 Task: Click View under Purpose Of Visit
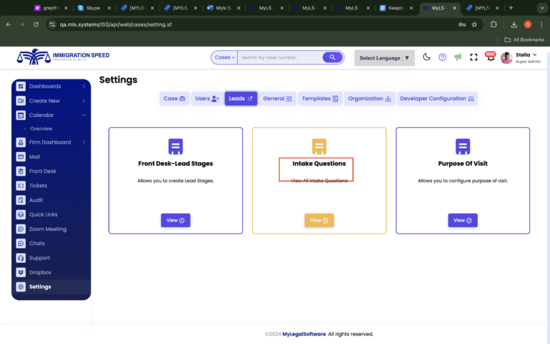click(463, 221)
